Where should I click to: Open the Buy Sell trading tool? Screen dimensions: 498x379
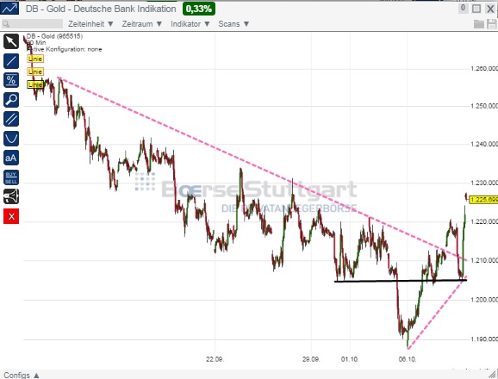[x=11, y=177]
